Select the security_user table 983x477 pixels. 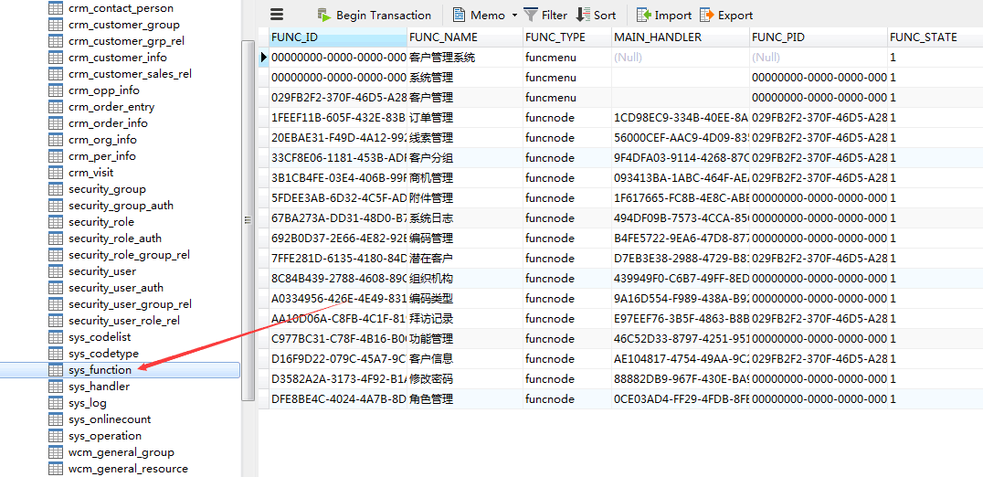101,271
